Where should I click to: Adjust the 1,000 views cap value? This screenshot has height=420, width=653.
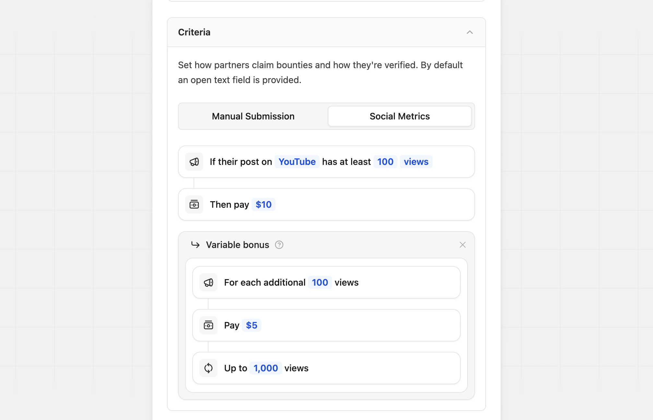[265, 368]
